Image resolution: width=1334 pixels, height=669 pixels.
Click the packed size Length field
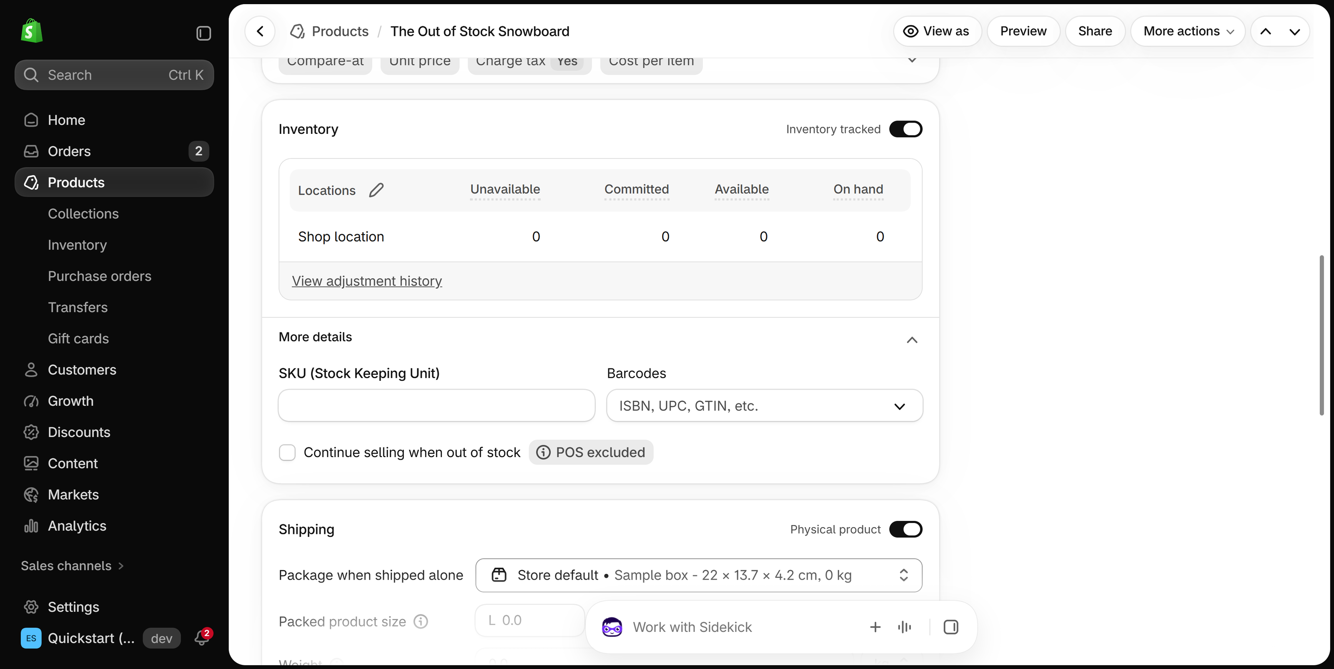tap(530, 620)
